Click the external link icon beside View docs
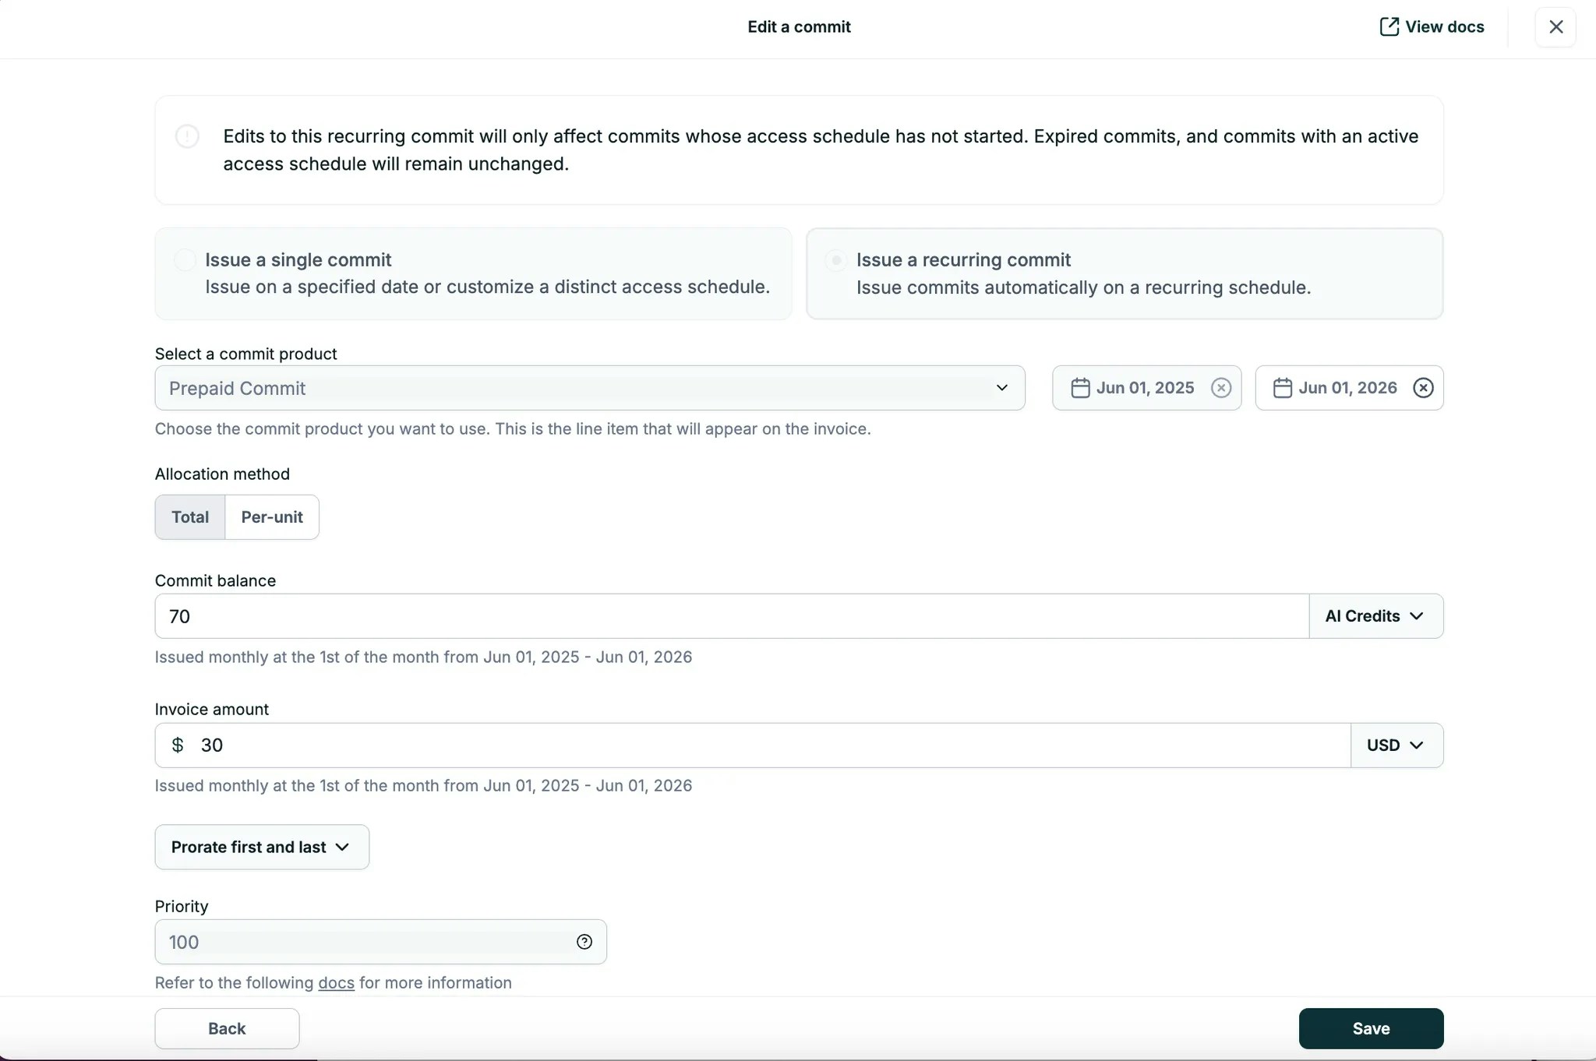1596x1061 pixels. pos(1389,26)
